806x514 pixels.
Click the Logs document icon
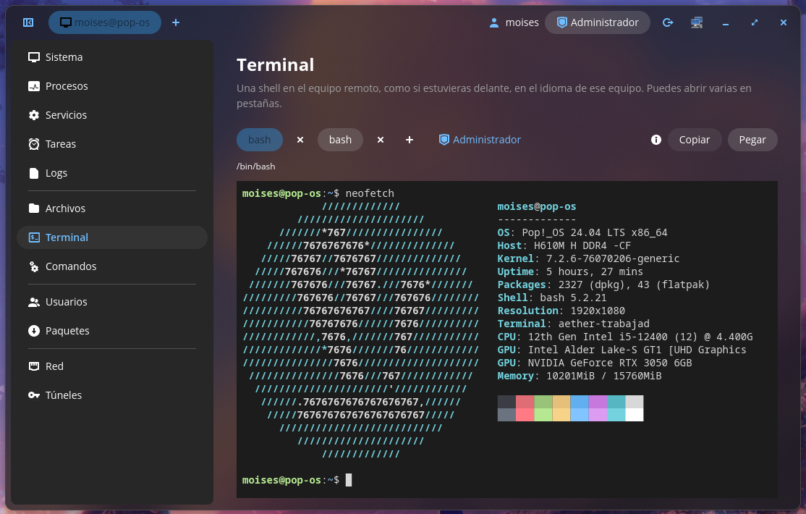click(x=34, y=173)
